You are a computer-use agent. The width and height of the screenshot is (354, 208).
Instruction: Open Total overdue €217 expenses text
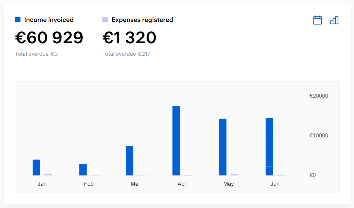point(126,54)
